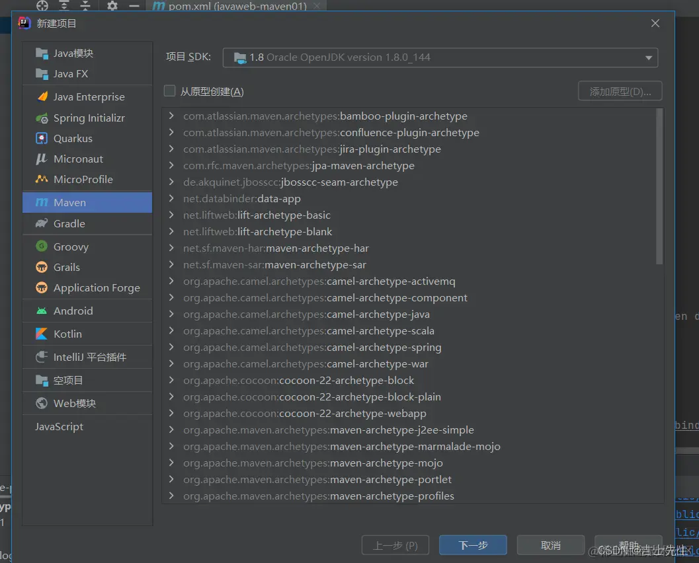Screen dimensions: 699x563
Task: Switch to the pom.xml (javaweb-maven01) tab
Action: [237, 6]
